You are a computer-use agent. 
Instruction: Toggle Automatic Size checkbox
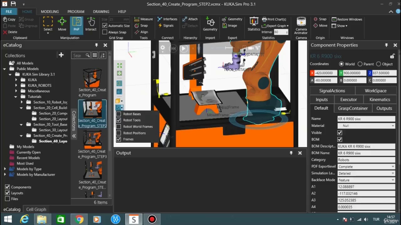(105, 26)
